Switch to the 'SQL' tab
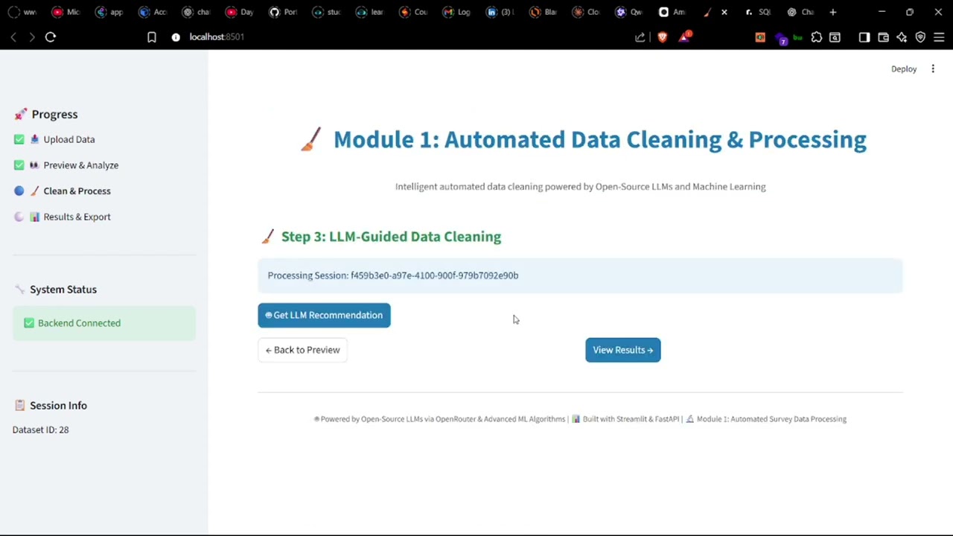 (x=759, y=12)
